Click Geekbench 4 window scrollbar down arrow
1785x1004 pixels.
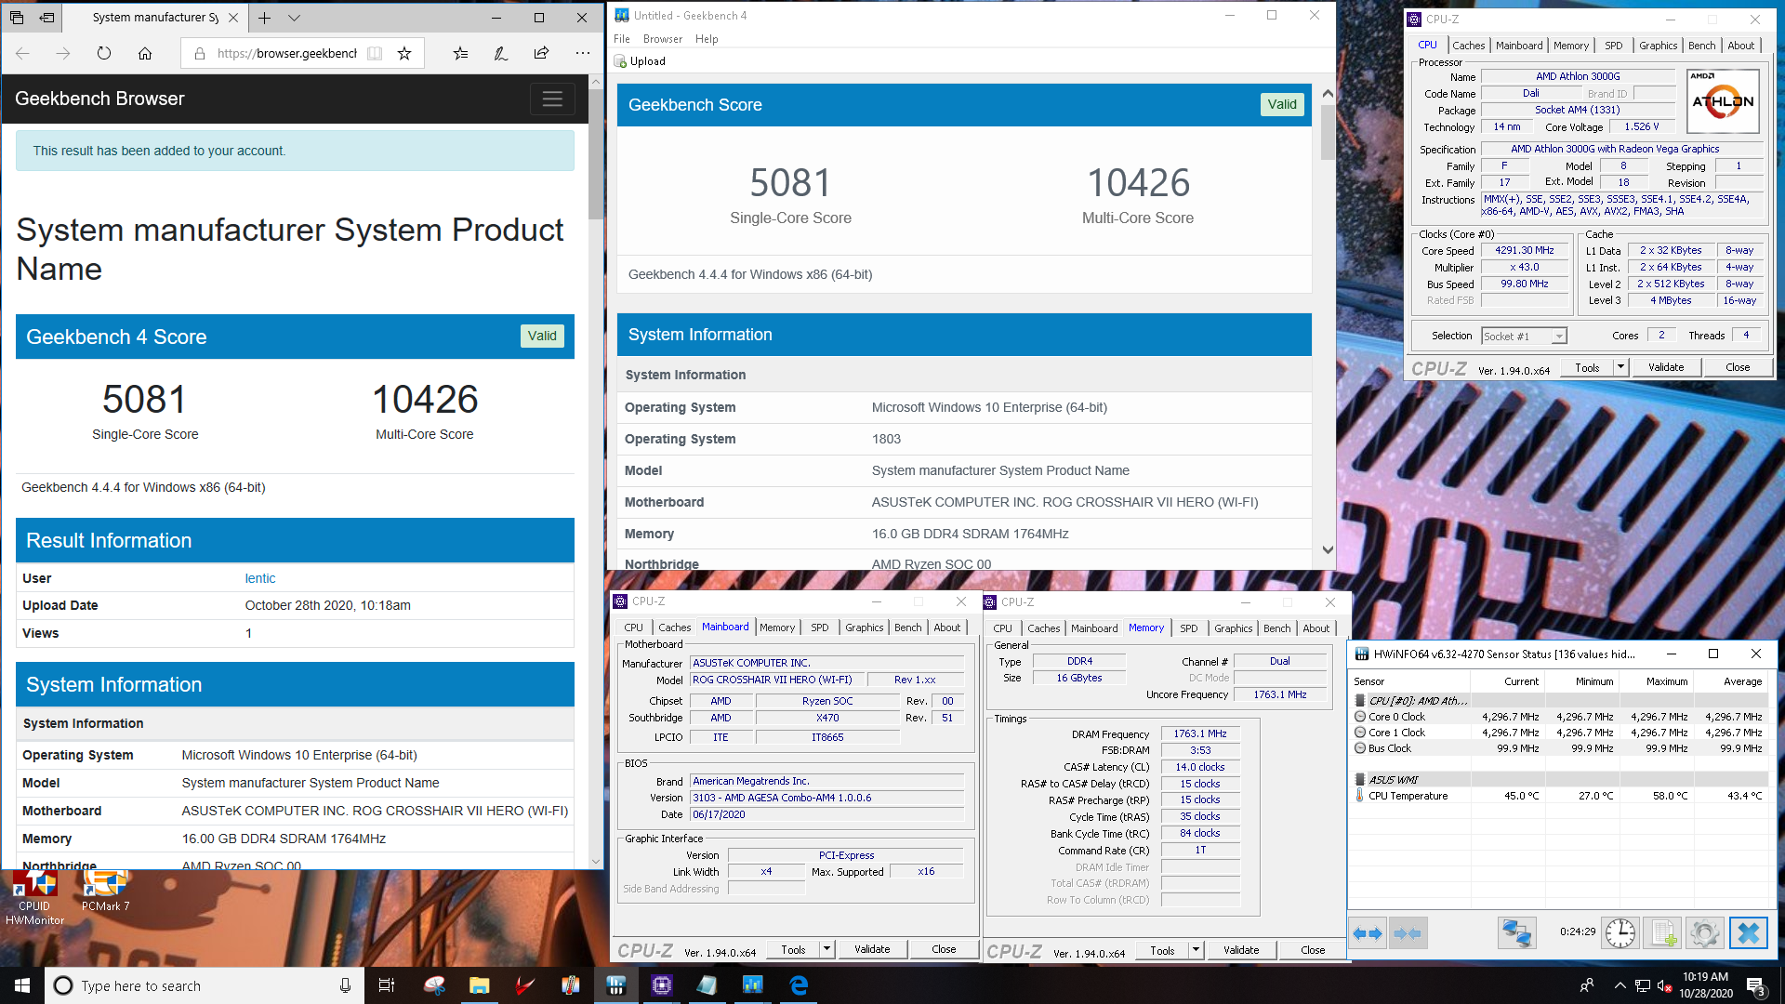coord(1328,550)
